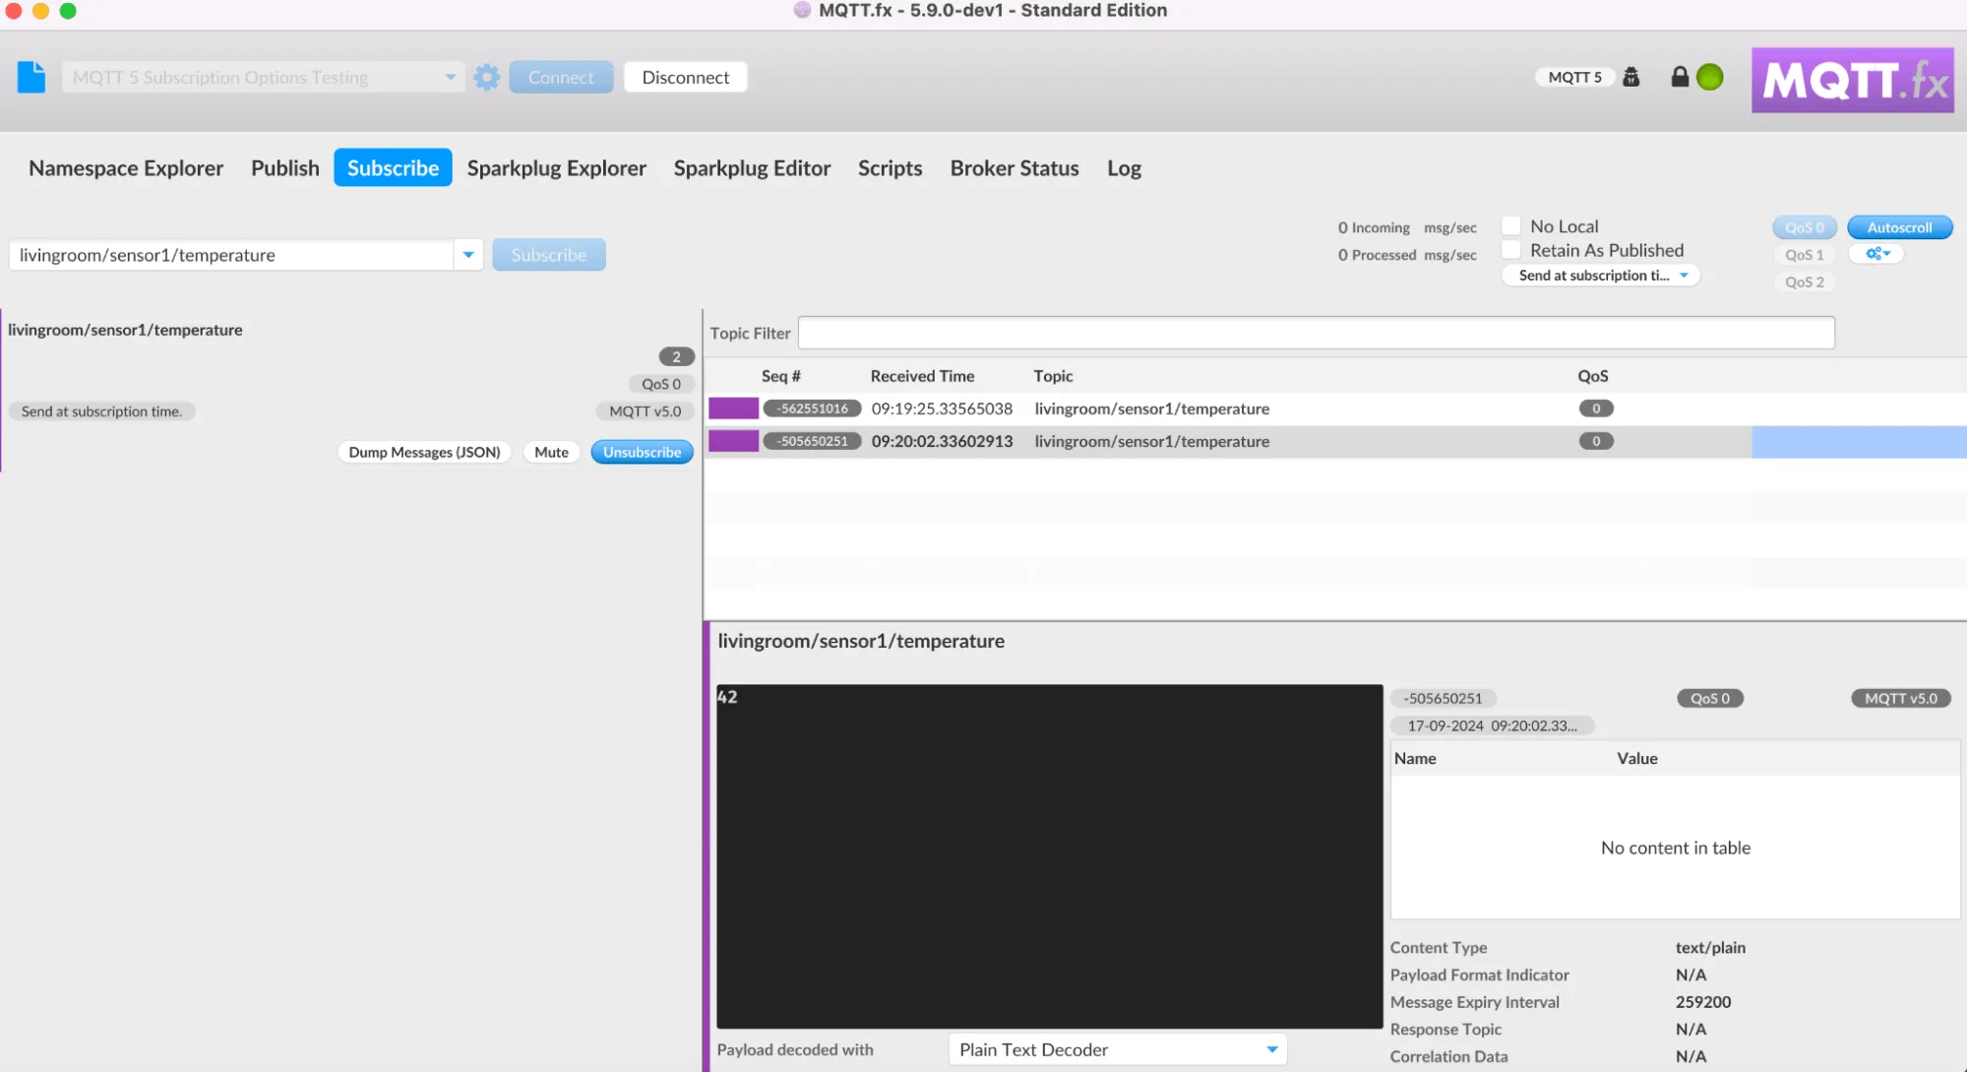Open the topic history dropdown arrow

coord(468,255)
